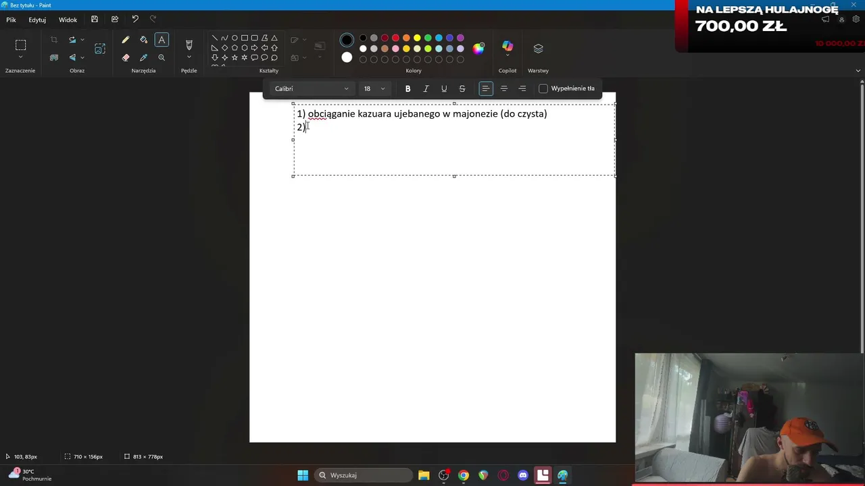Viewport: 865px width, 486px height.
Task: Open Discord from the taskbar
Action: click(x=523, y=475)
